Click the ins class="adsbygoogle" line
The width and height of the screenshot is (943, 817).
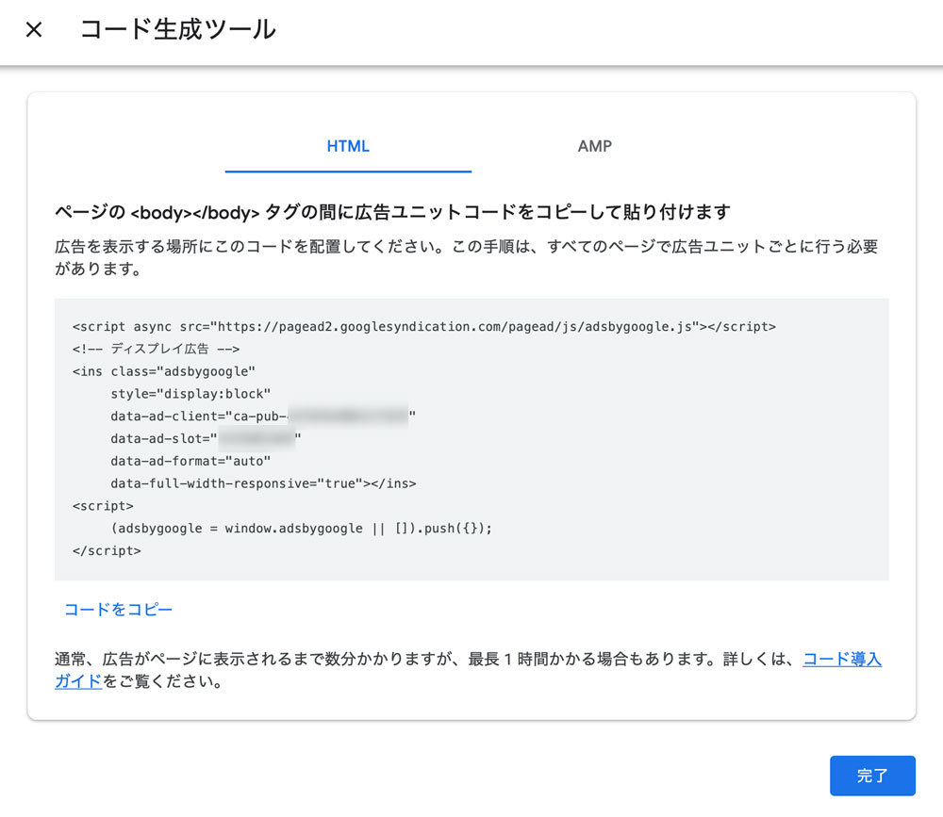[x=163, y=371]
